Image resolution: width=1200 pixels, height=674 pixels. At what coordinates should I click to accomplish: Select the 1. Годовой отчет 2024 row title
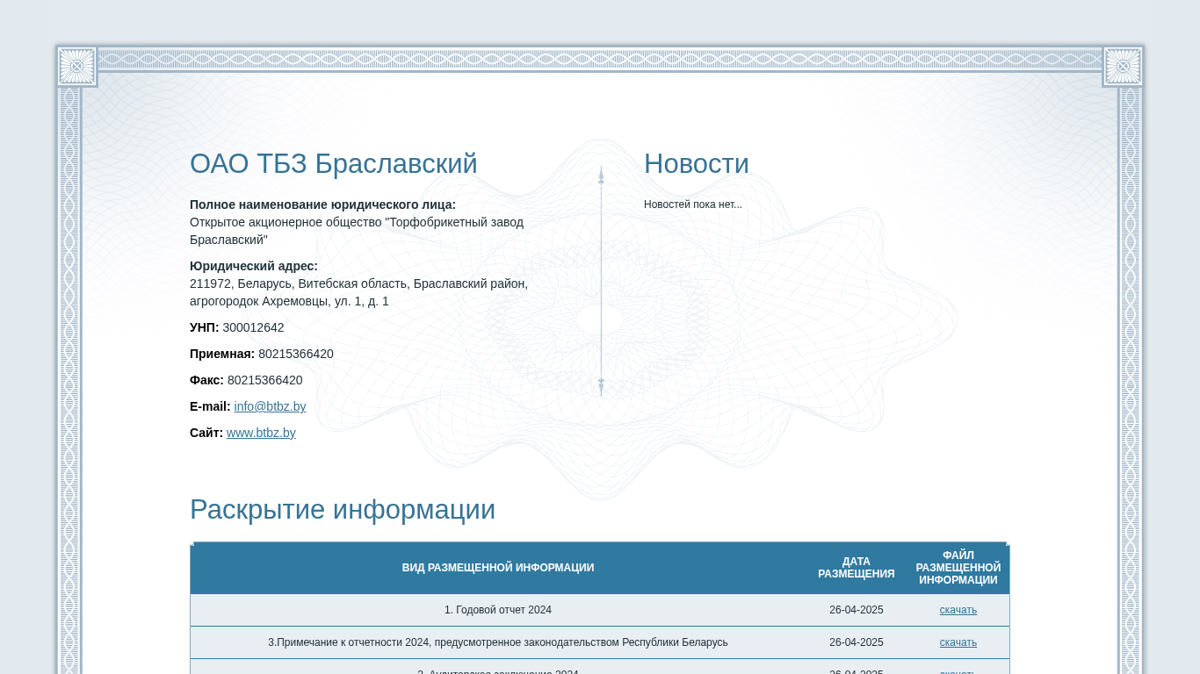[498, 610]
